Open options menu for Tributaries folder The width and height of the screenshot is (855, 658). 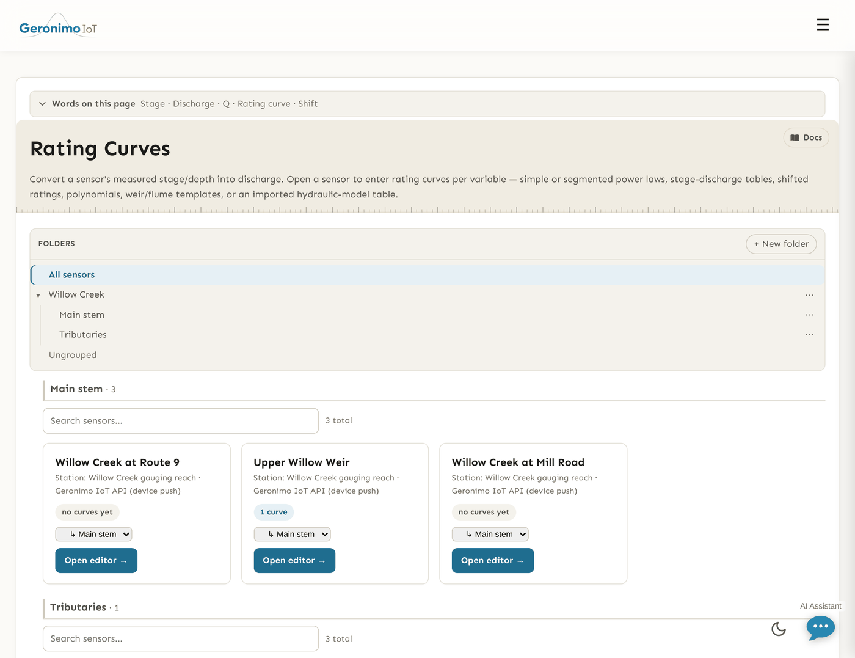pyautogui.click(x=809, y=335)
